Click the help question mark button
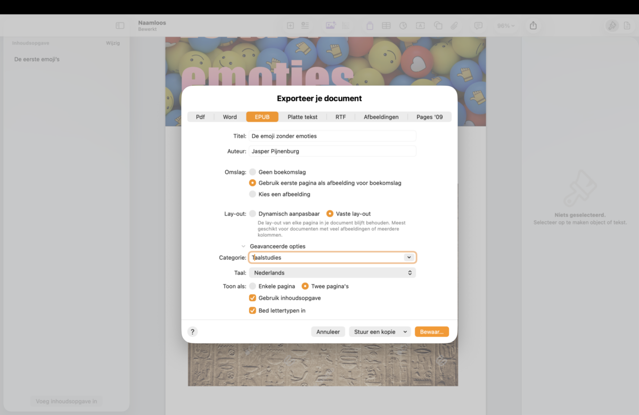The height and width of the screenshot is (415, 639). coord(193,331)
